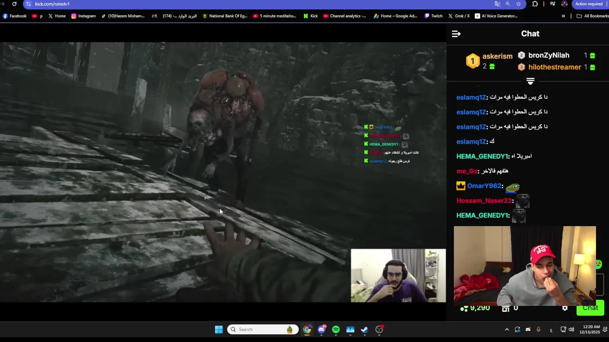Click the microphone tray icon
609x342 pixels.
pyautogui.click(x=538, y=329)
